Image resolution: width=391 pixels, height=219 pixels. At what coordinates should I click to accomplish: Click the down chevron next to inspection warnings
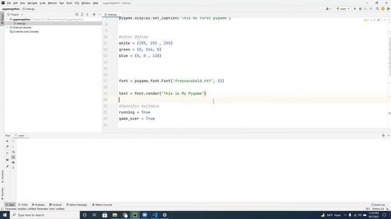click(389, 20)
